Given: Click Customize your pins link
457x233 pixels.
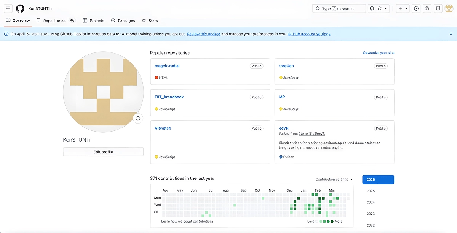Looking at the screenshot, I should (x=379, y=53).
